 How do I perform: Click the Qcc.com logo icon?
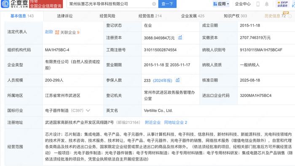click(x=5, y=4)
